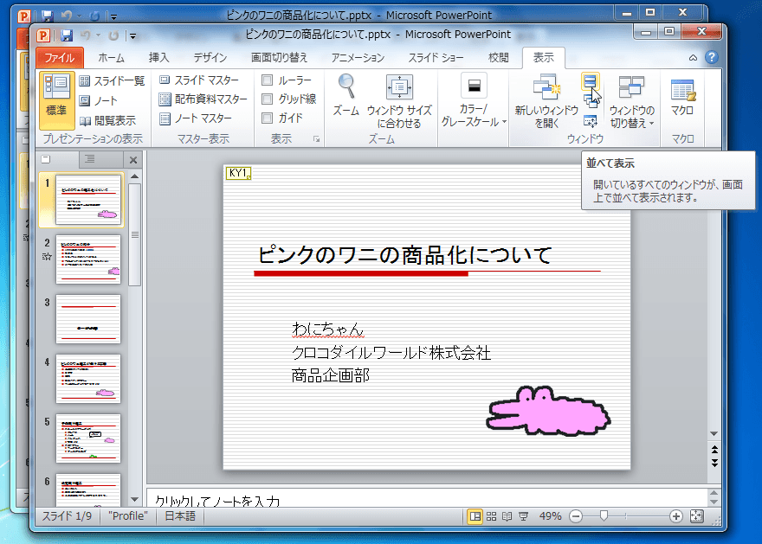
Task: Open the 表示 group dialog launcher
Action: point(317,139)
